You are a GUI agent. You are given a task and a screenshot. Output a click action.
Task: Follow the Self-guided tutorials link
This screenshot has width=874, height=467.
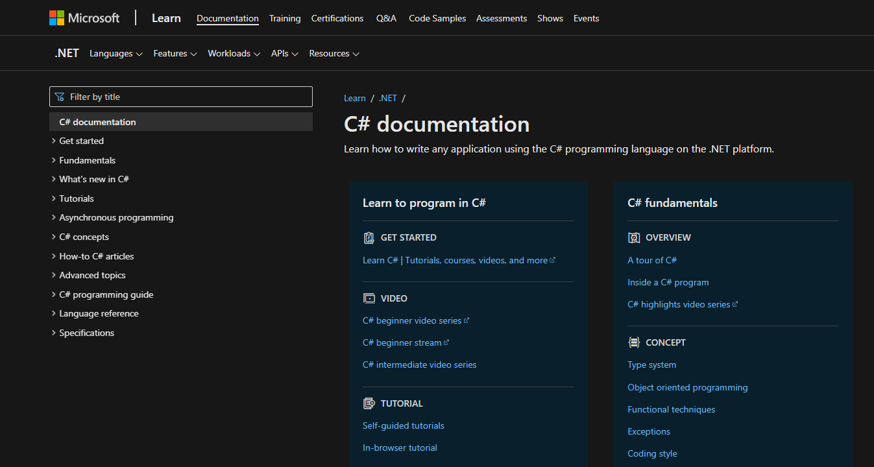pos(404,426)
